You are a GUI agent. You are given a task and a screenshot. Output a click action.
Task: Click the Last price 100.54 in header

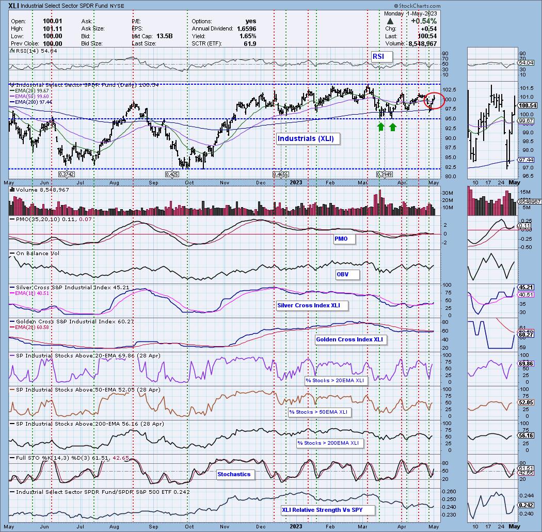(427, 36)
